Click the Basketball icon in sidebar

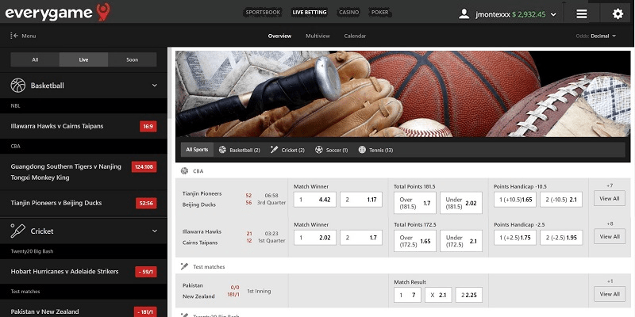(17, 86)
